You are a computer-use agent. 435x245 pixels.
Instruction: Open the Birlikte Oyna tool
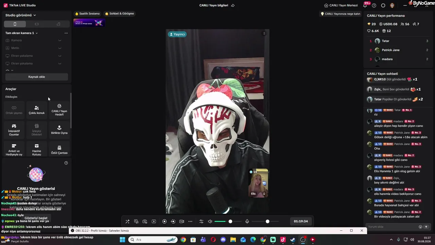tap(59, 130)
